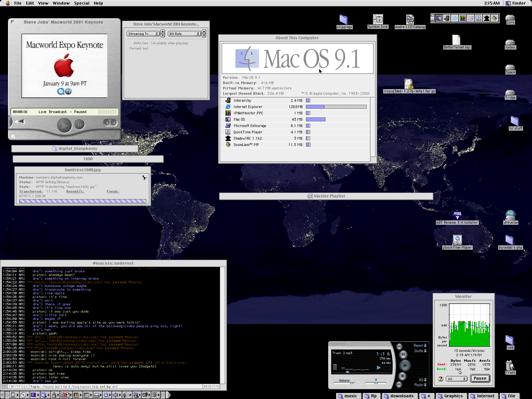Skip to next track in SoundJam
Screen dimensions: 532x399
point(400,346)
